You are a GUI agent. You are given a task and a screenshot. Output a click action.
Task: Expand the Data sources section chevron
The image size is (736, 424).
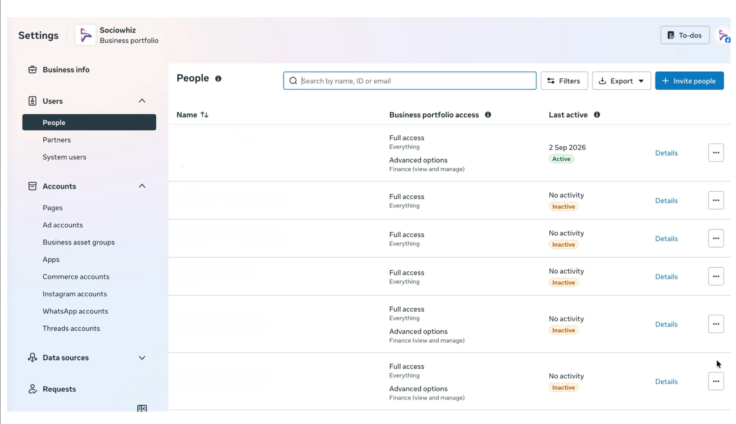[142, 358]
